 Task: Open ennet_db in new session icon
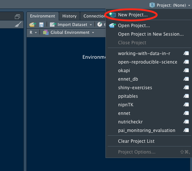click(186, 79)
